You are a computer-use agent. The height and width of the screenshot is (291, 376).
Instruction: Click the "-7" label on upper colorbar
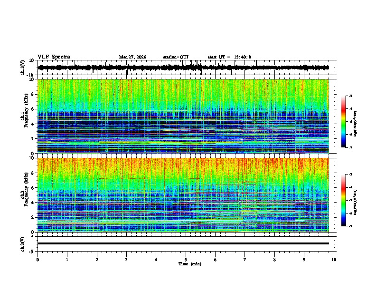pyautogui.click(x=350, y=147)
